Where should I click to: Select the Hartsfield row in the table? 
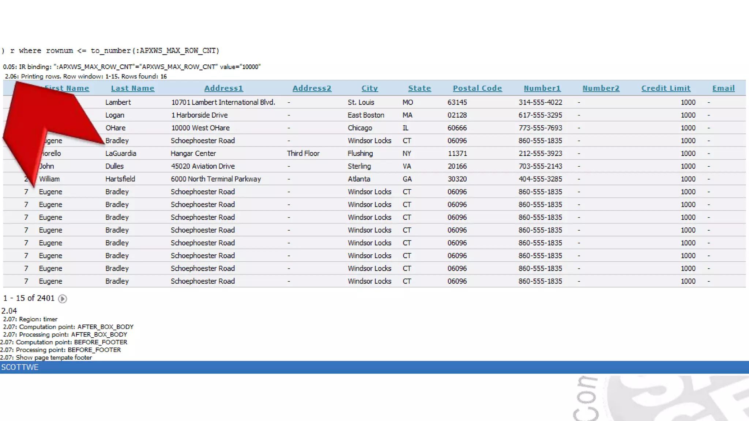(x=120, y=179)
